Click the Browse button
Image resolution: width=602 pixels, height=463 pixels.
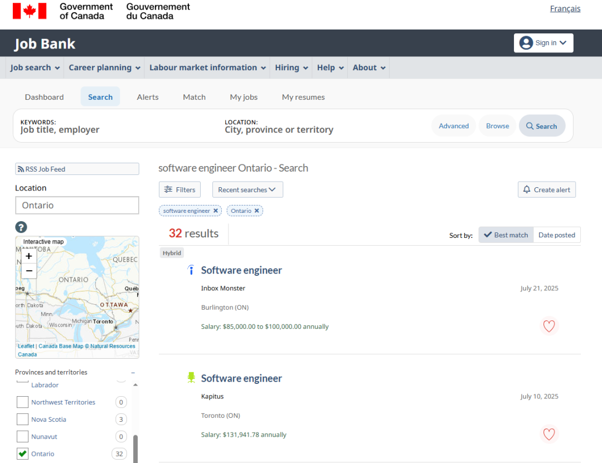click(498, 126)
